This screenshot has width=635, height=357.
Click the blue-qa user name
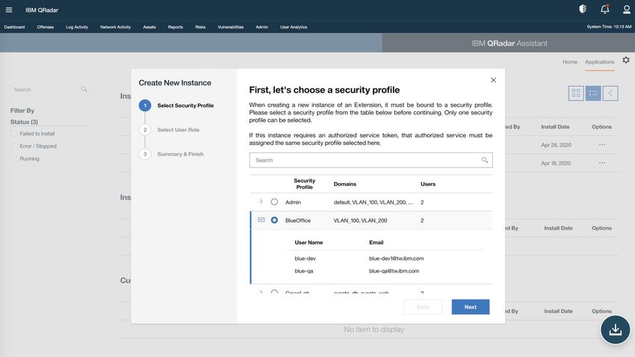pos(304,271)
